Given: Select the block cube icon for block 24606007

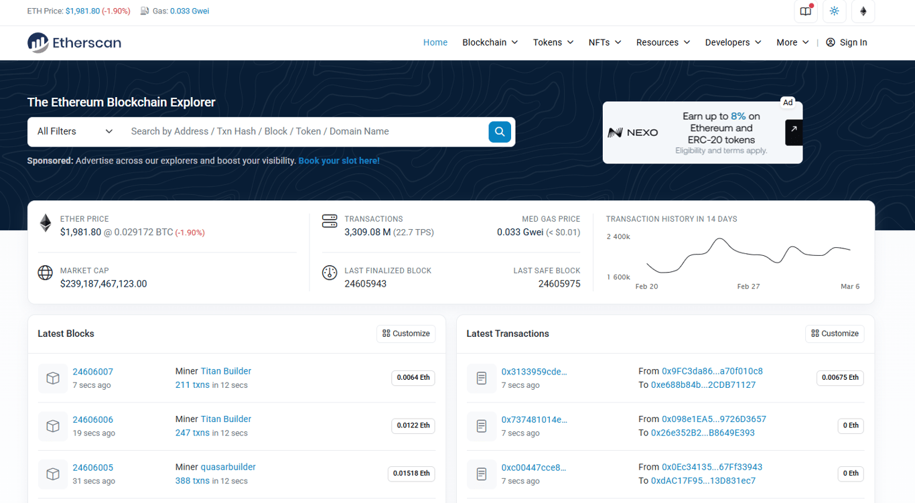Looking at the screenshot, I should (53, 378).
